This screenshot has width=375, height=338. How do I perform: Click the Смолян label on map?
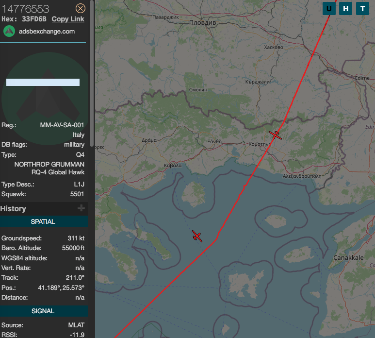(198, 90)
